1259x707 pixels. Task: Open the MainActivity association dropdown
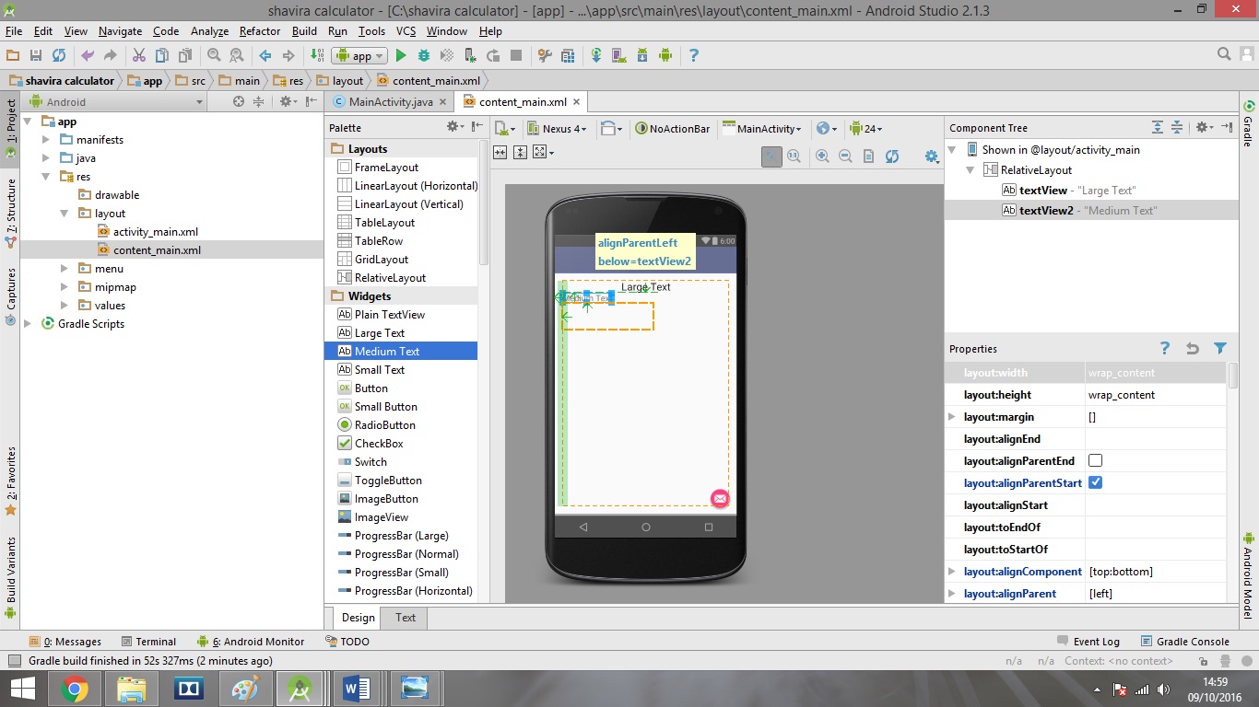(x=762, y=129)
